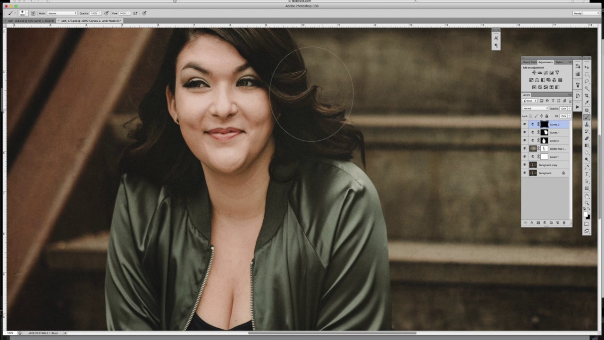Toggle pressure for opacity button

coord(107,13)
